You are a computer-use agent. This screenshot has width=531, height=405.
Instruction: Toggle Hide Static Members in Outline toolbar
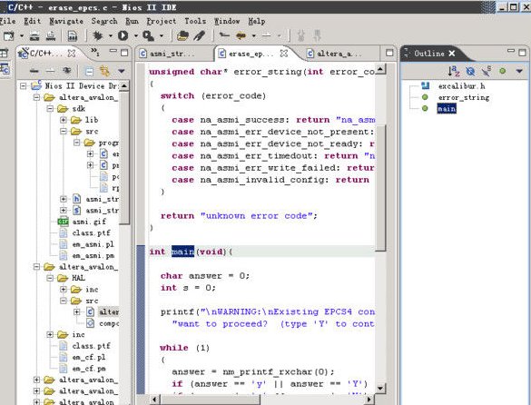pos(487,71)
